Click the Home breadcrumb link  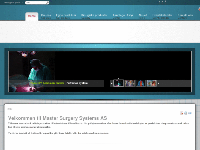pos(10,109)
